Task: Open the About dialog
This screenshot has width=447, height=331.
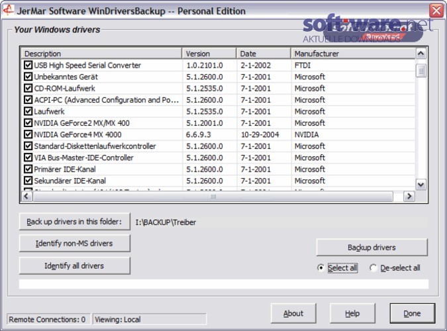Action: (x=293, y=313)
